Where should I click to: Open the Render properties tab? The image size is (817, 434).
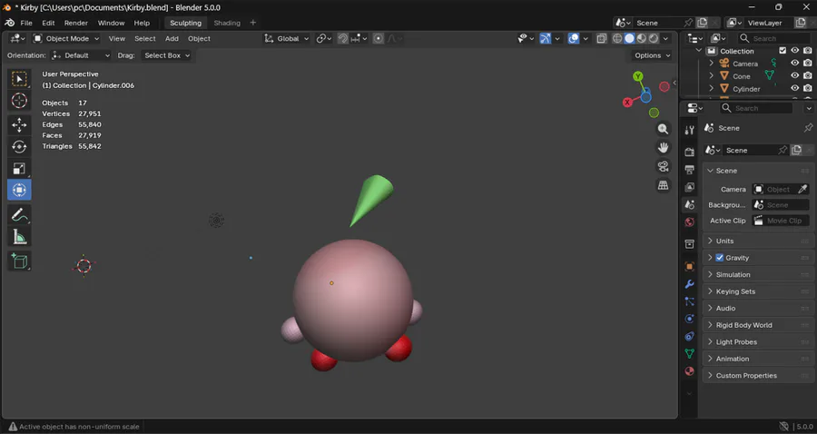pos(689,153)
